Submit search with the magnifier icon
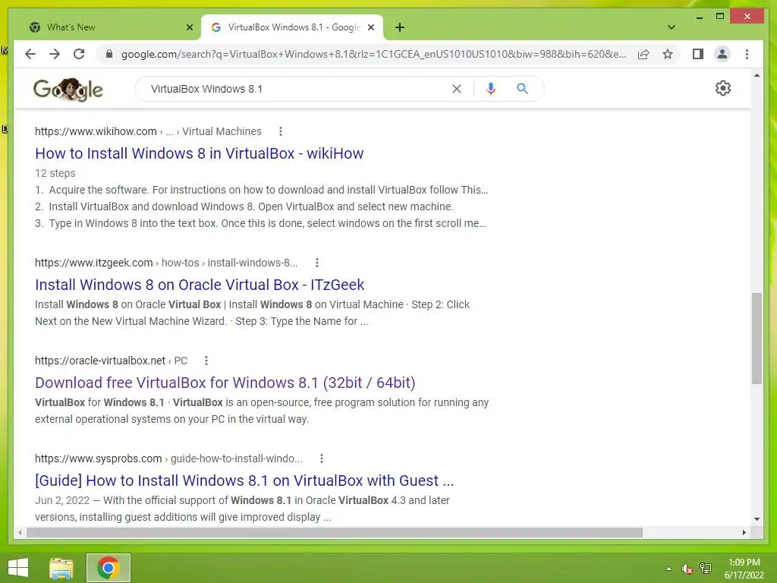 pos(522,89)
